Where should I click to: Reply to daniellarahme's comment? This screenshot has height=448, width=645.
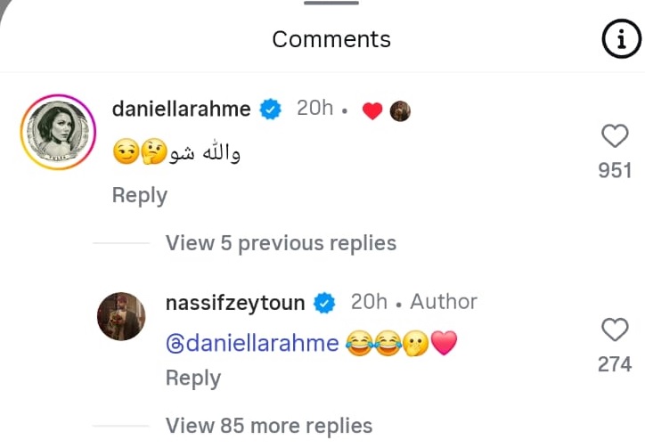140,195
